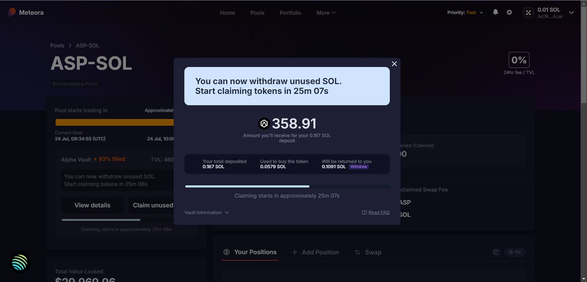Viewport: 587px width, 282px height.
Task: Click the floating chat widget icon
Action: (20, 262)
